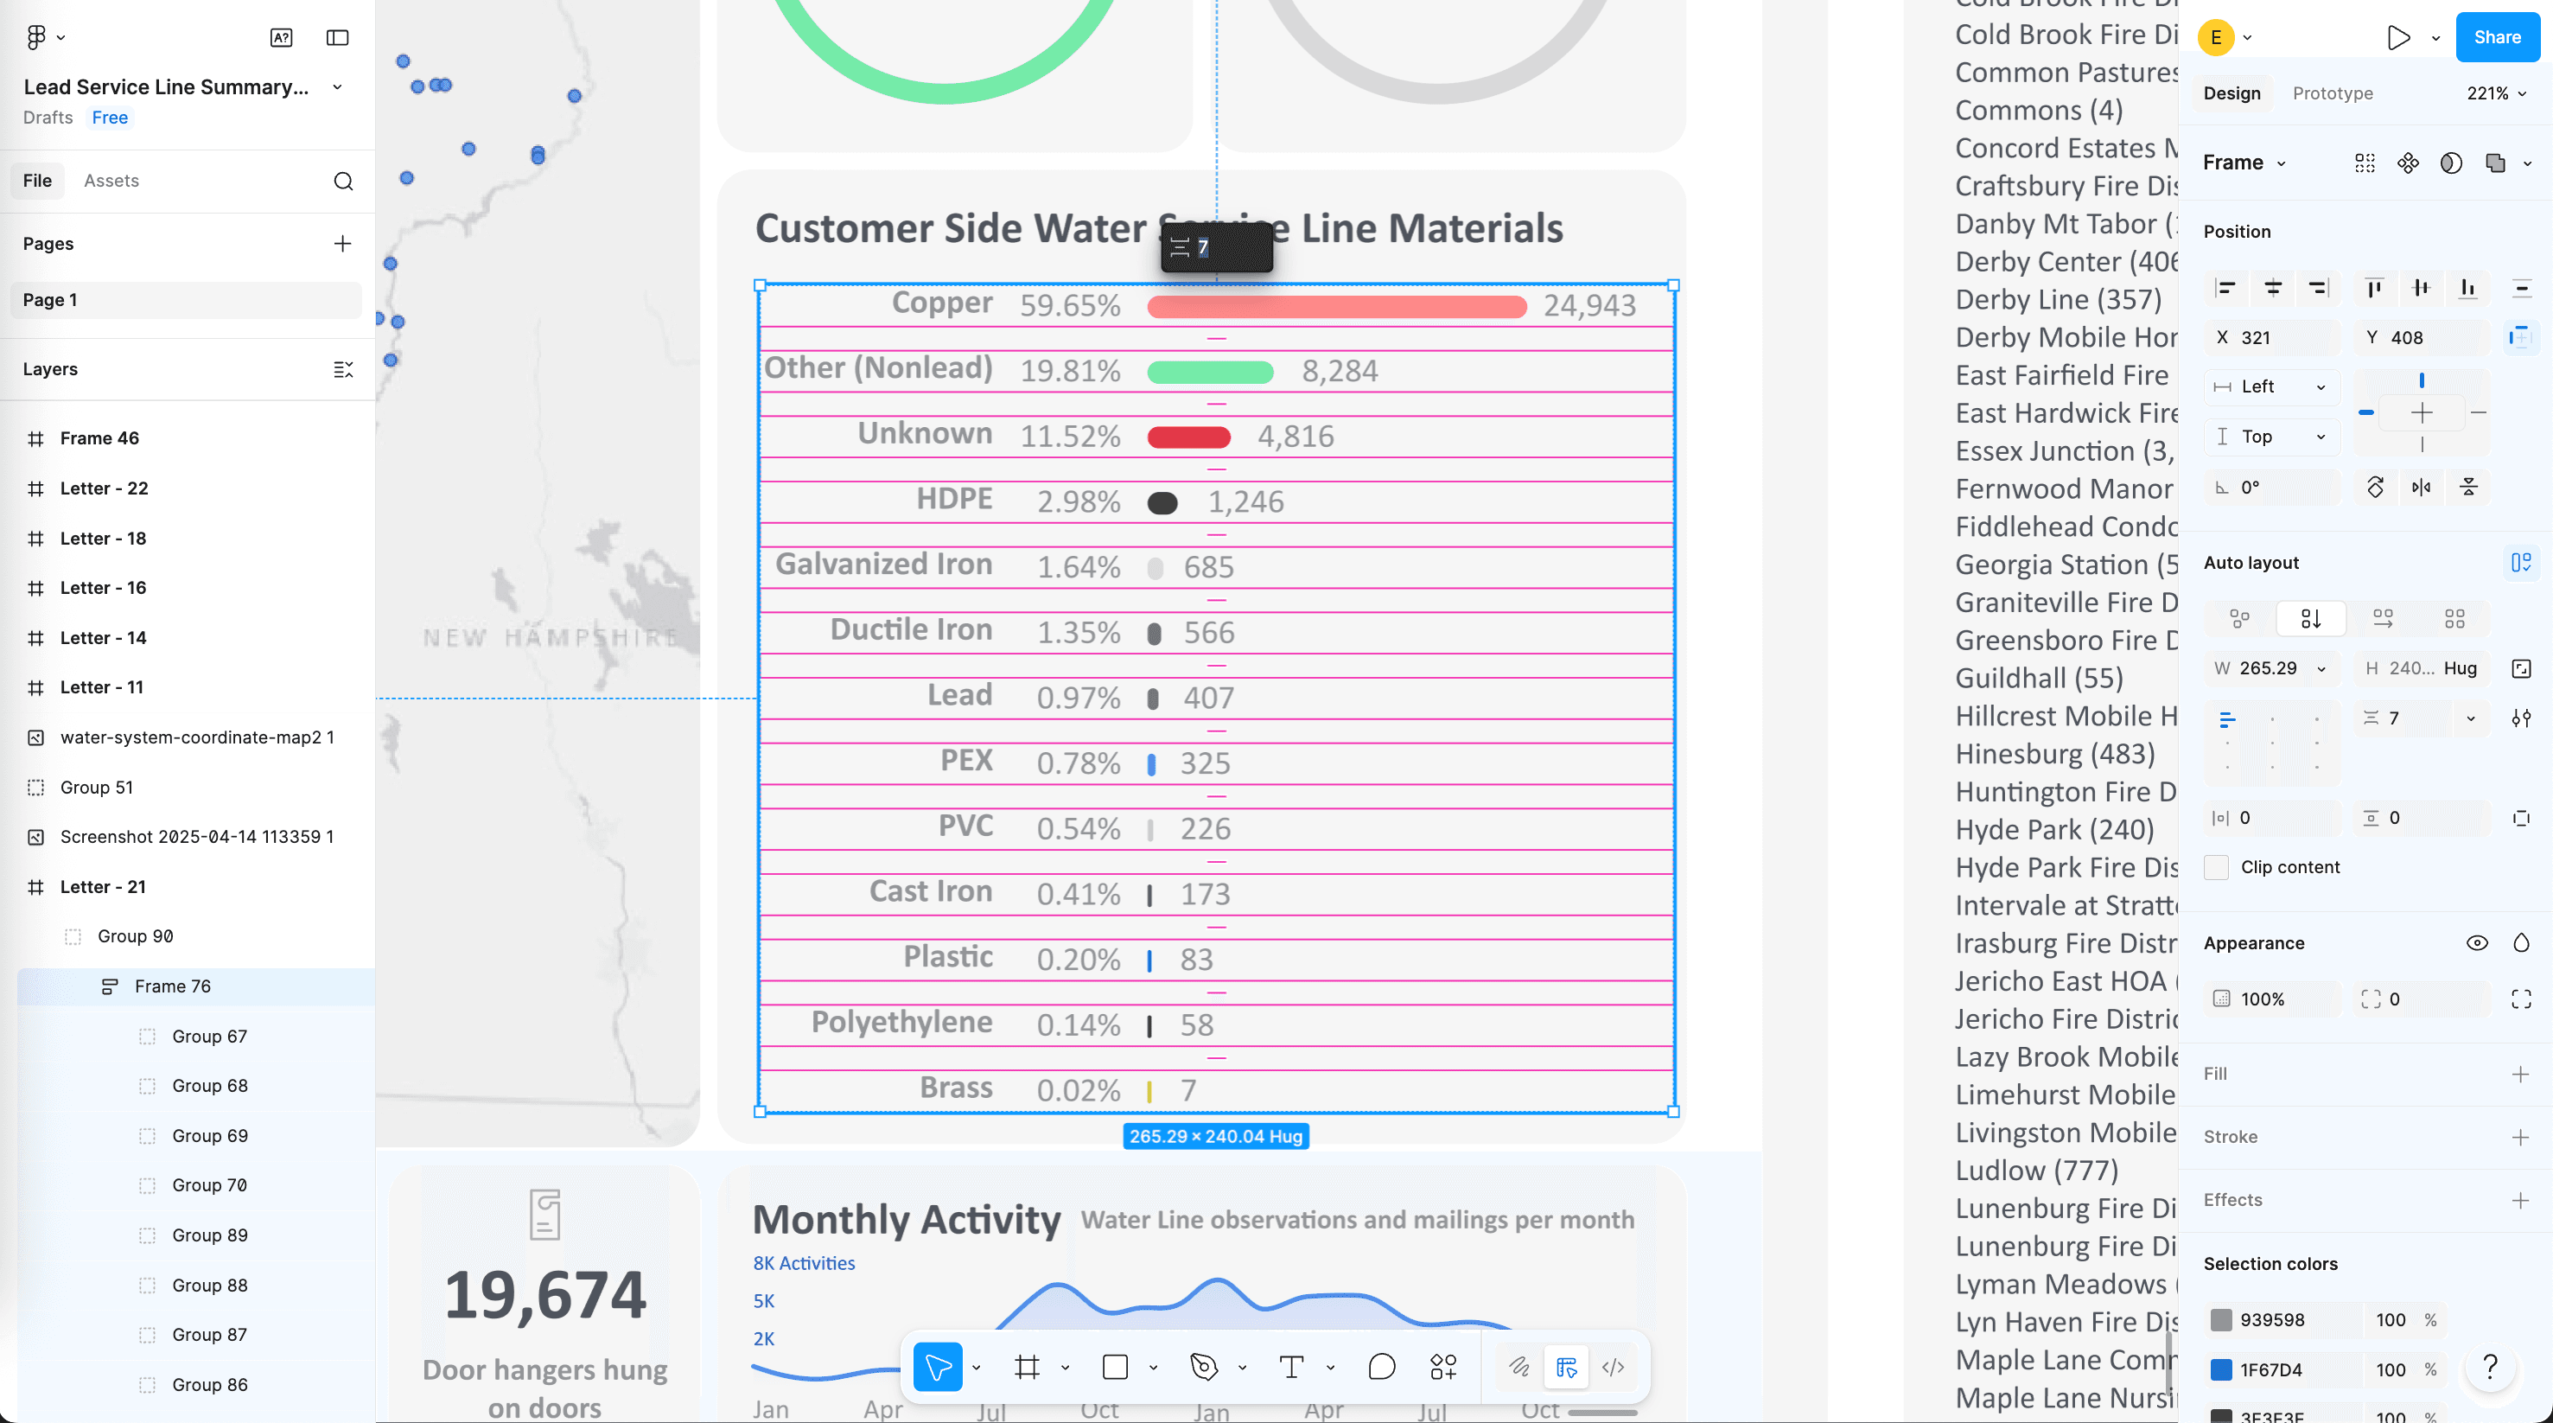This screenshot has width=2553, height=1423.
Task: Open Frame type dropdown
Action: tap(2244, 163)
